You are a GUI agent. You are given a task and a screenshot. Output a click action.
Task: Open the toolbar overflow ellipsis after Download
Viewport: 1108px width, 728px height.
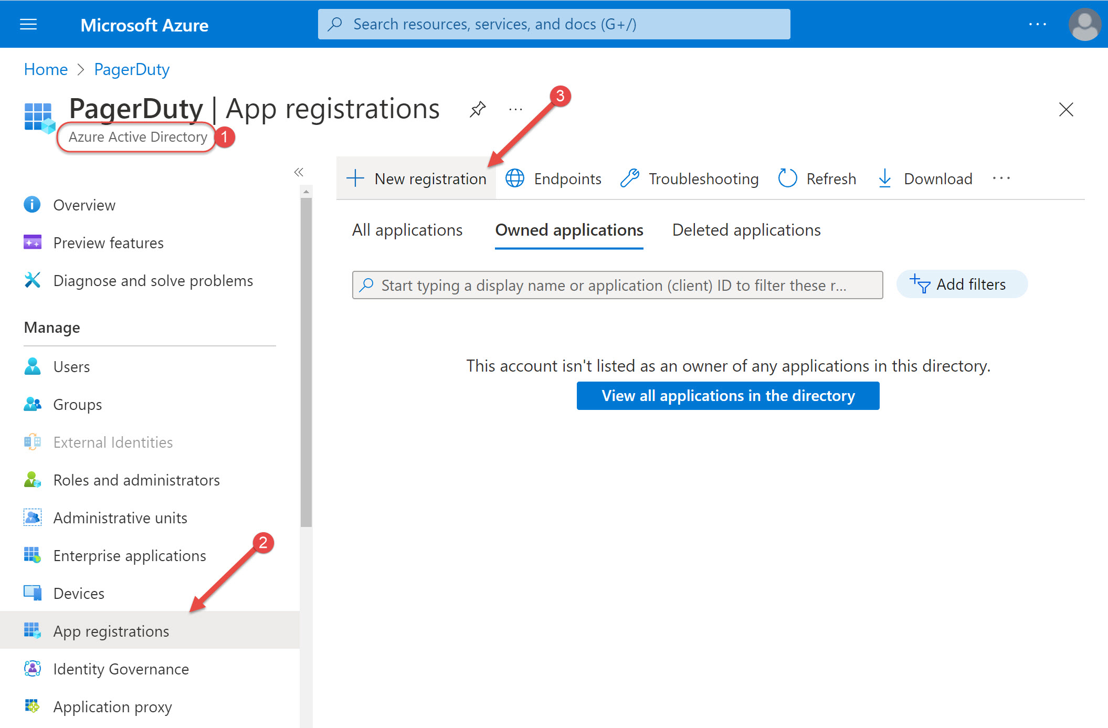1001,178
